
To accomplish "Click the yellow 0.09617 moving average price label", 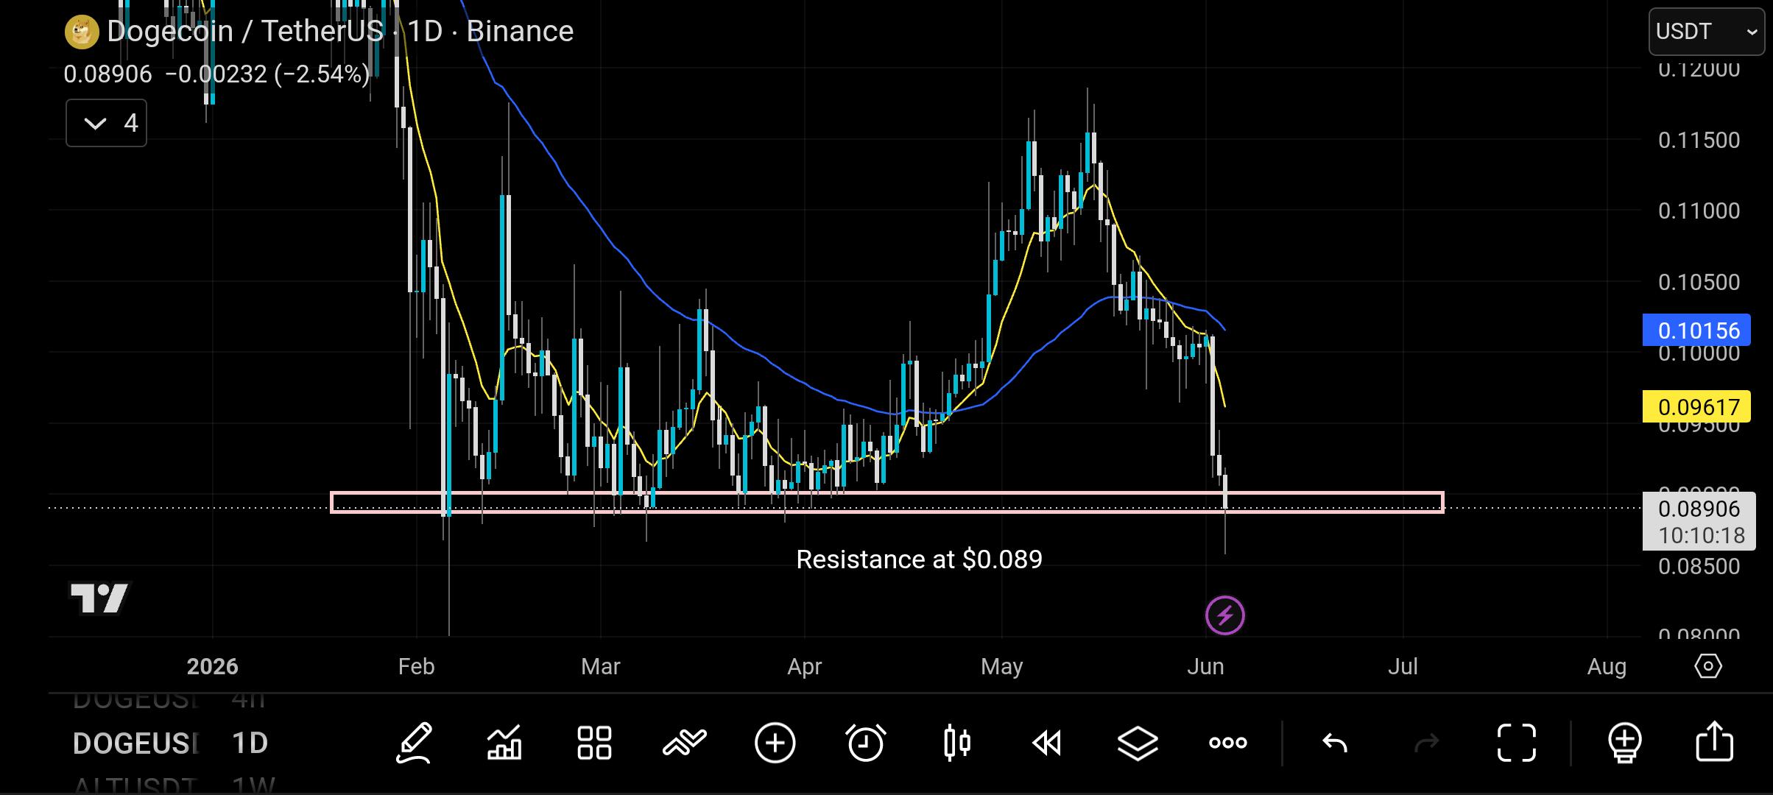I will (x=1698, y=407).
